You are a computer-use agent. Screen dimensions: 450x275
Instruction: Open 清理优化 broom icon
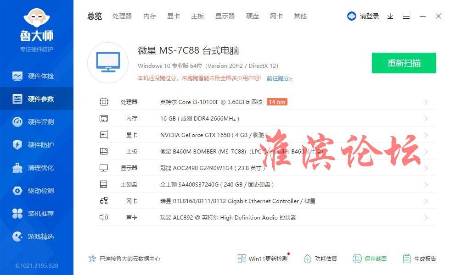[17, 168]
